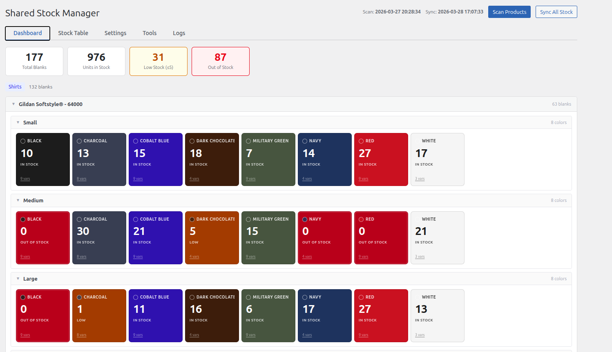Screen dimensions: 612x352
Task: Click the Out of Stock stat card
Action: [x=221, y=61]
